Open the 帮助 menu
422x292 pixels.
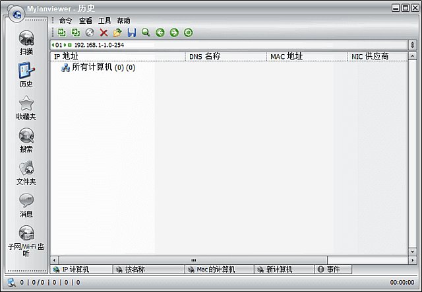(x=123, y=20)
